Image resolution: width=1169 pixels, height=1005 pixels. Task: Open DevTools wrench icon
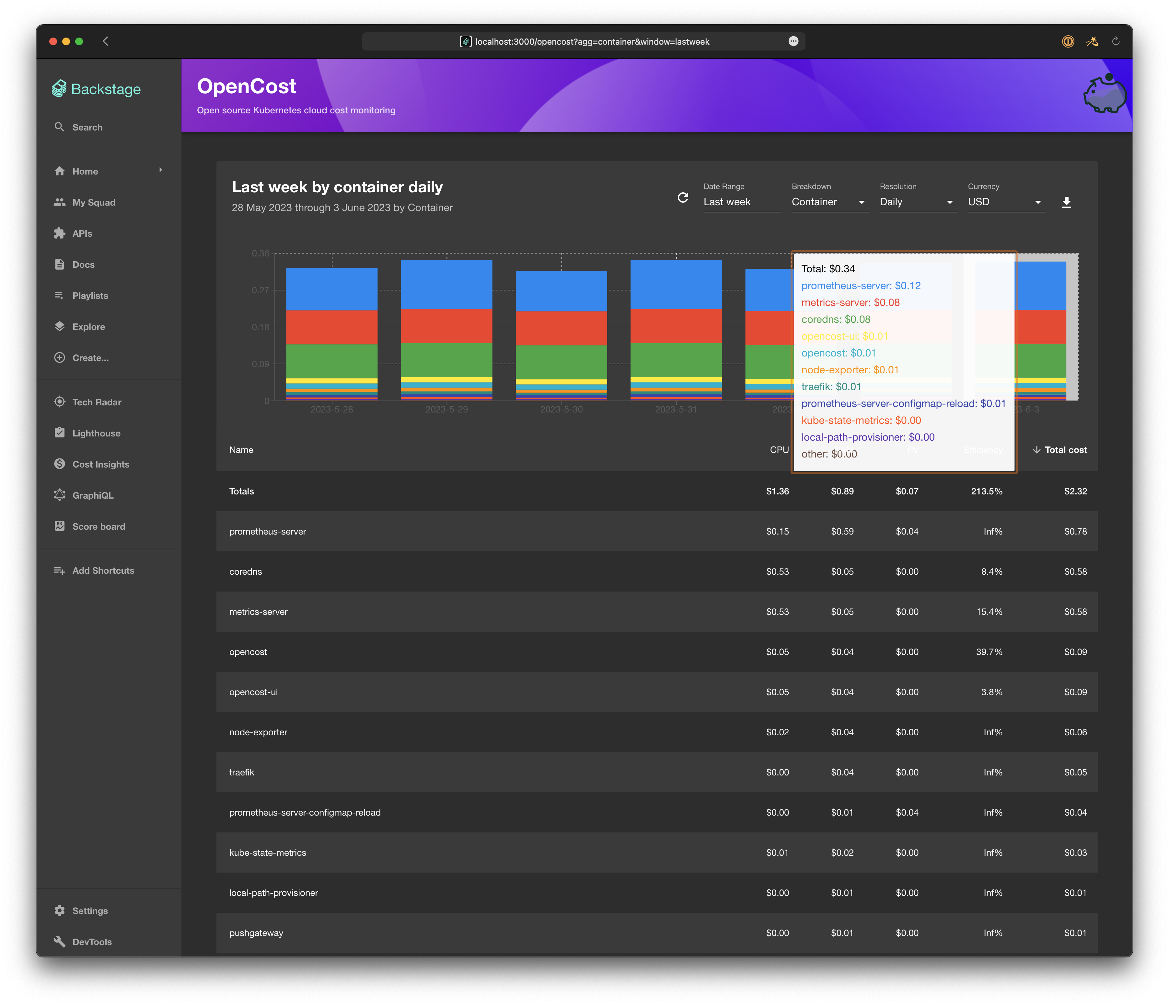(x=59, y=941)
